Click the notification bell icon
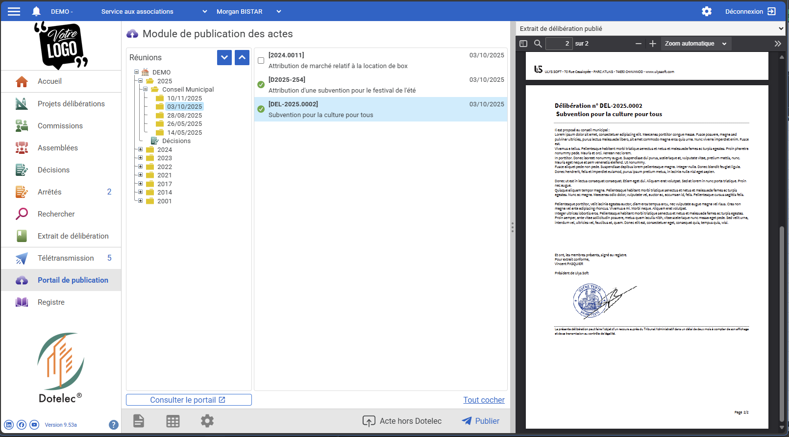This screenshot has height=437, width=789. [36, 11]
